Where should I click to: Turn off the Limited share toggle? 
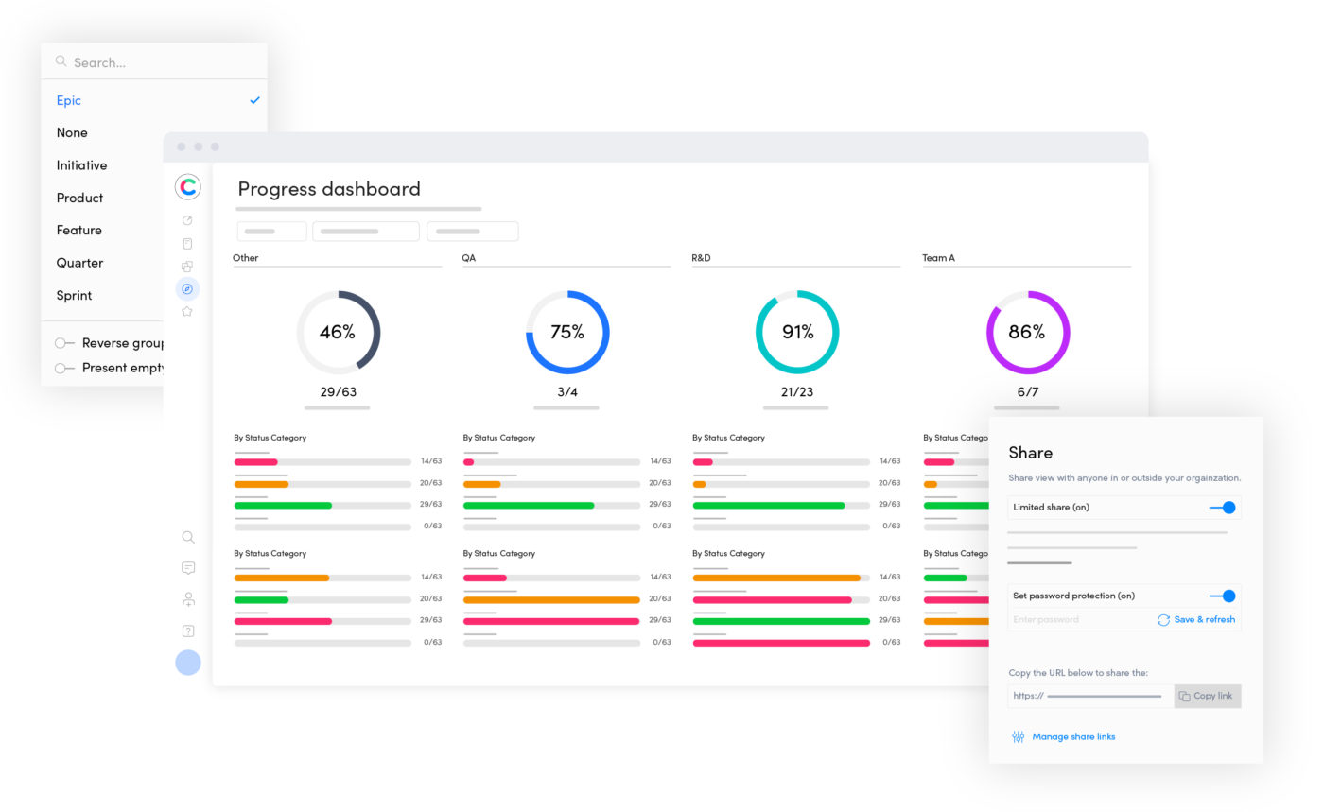point(1226,507)
